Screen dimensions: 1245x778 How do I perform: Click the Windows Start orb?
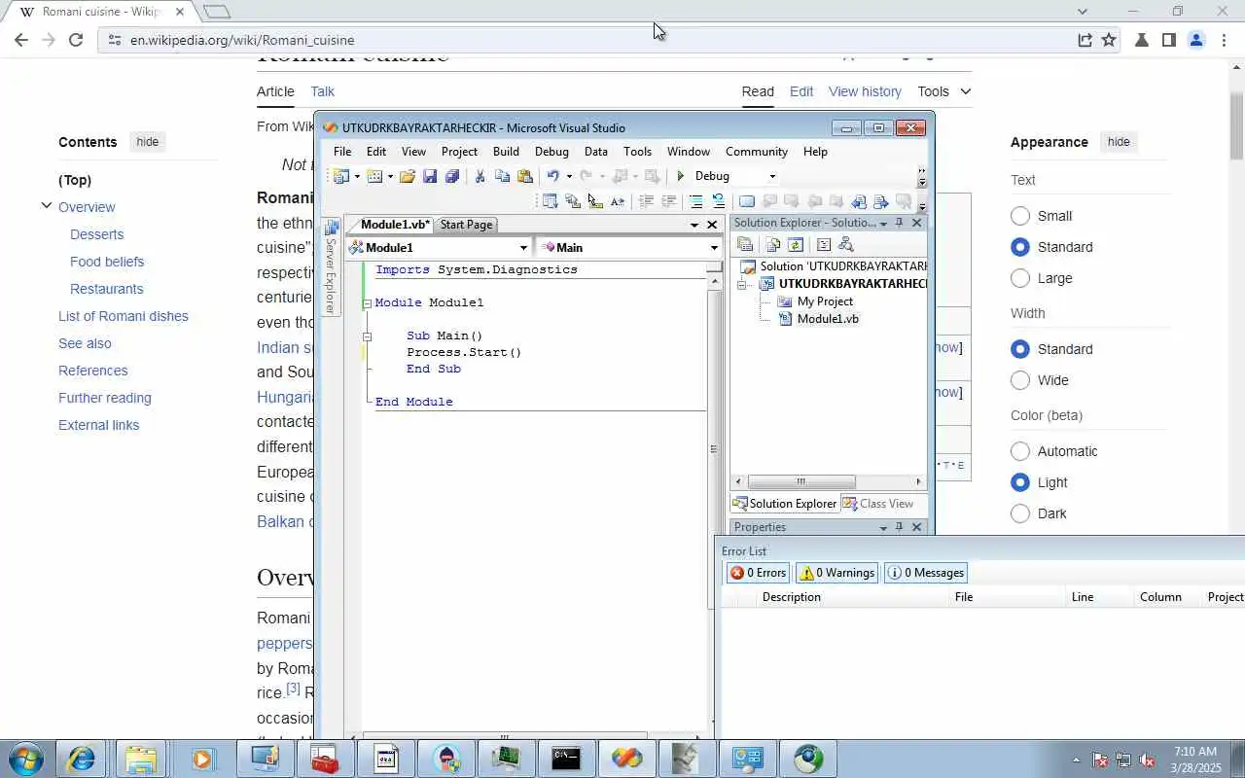(x=25, y=759)
